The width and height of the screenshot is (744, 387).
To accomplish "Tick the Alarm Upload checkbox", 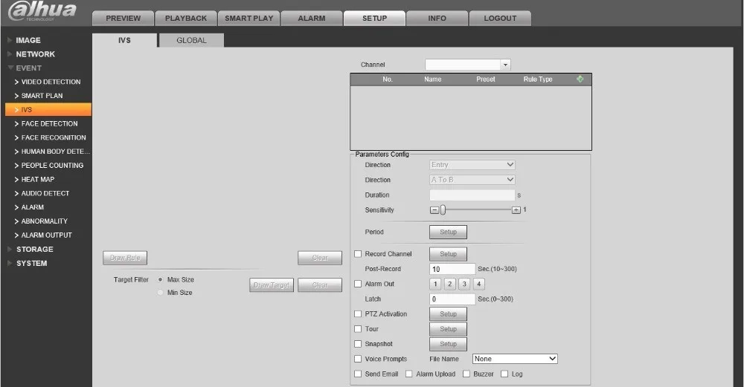I will [409, 374].
